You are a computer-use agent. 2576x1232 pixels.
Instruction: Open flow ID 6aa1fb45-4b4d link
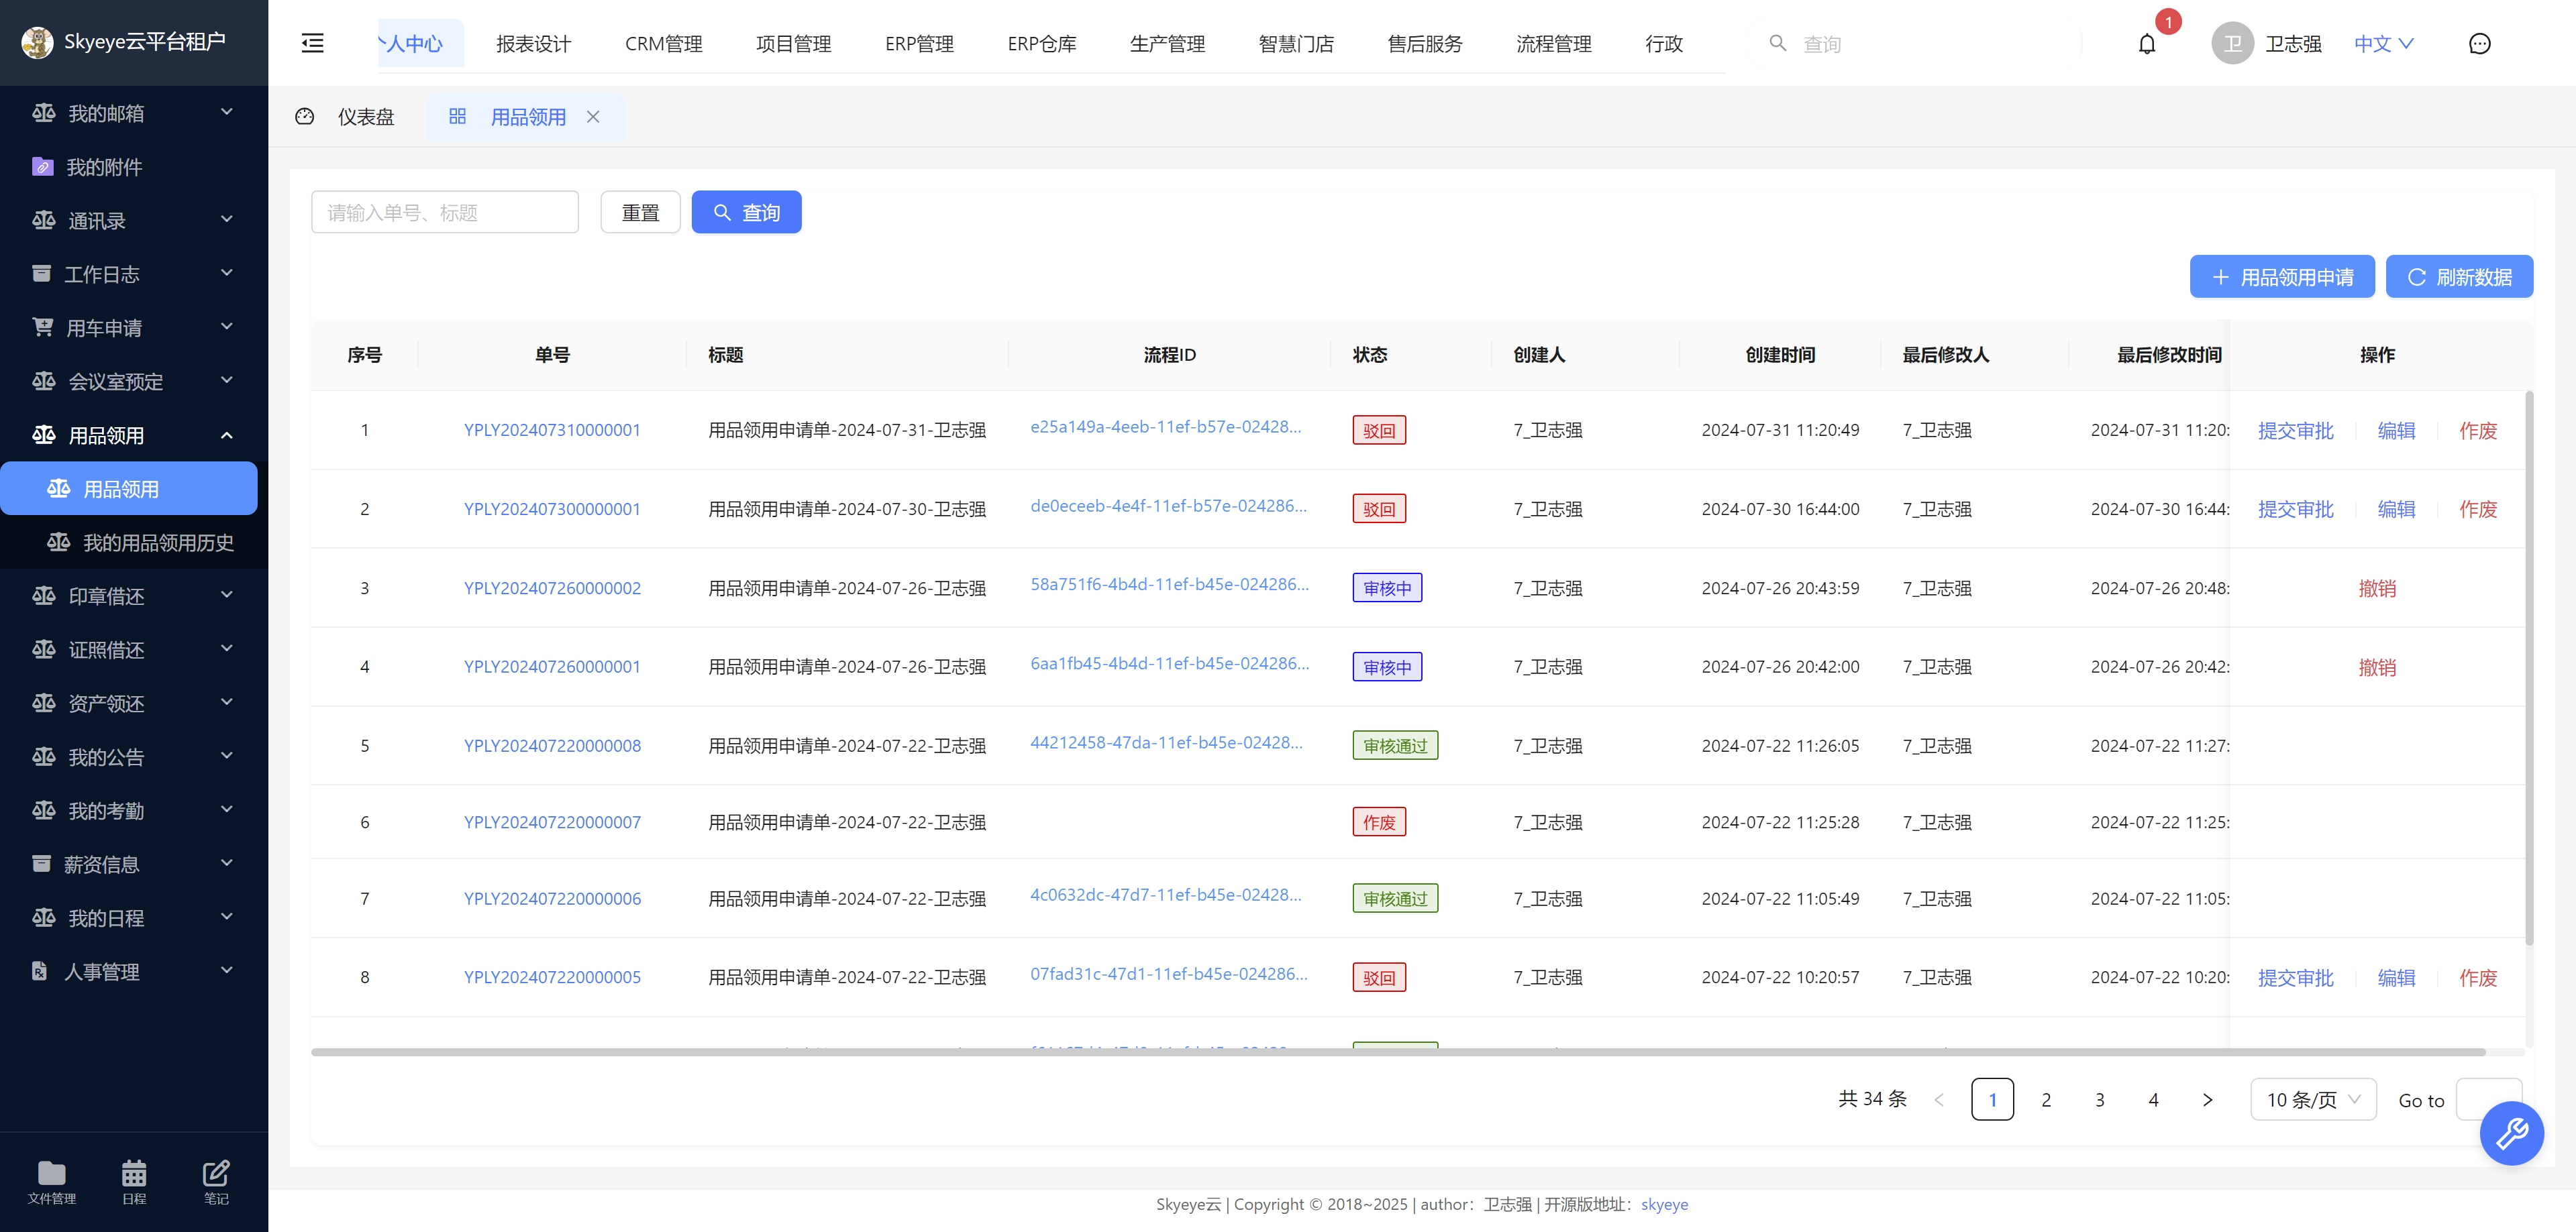(1169, 663)
